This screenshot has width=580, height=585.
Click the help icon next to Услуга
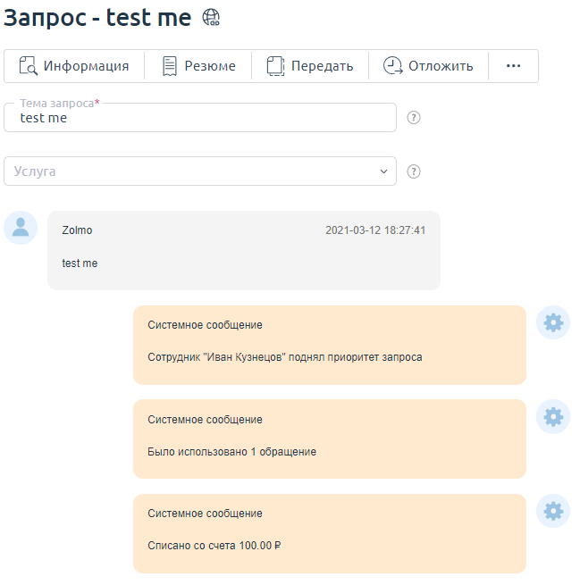414,171
